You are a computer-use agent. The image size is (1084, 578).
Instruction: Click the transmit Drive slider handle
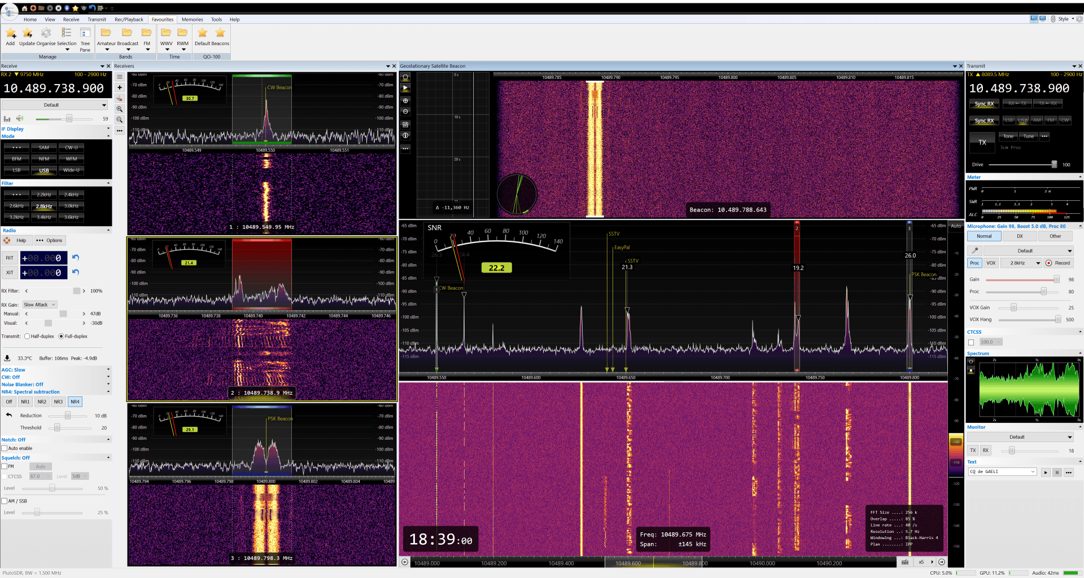point(1054,165)
